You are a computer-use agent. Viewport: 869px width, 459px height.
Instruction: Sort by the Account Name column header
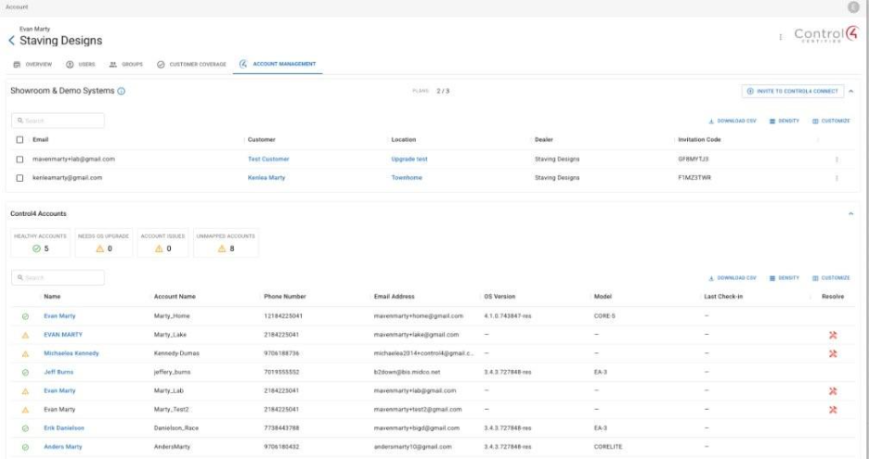pyautogui.click(x=175, y=297)
